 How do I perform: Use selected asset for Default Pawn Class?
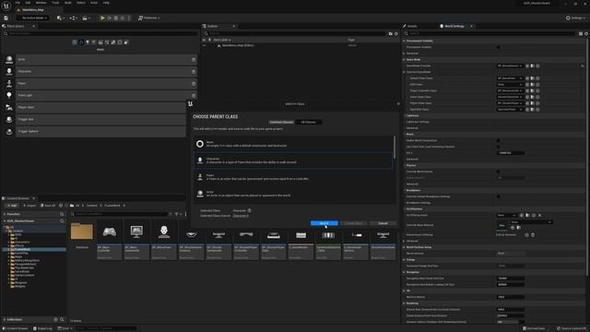[527, 78]
